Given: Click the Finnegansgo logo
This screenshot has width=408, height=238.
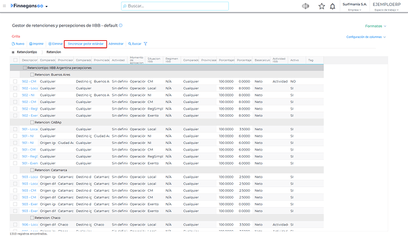Looking at the screenshot, I should click(x=27, y=6).
